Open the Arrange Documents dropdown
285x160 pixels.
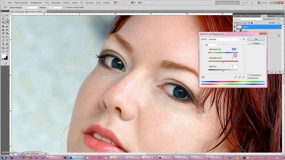[133, 3]
